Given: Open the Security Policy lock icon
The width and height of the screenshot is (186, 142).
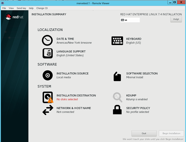Looking at the screenshot, I should [117, 110].
